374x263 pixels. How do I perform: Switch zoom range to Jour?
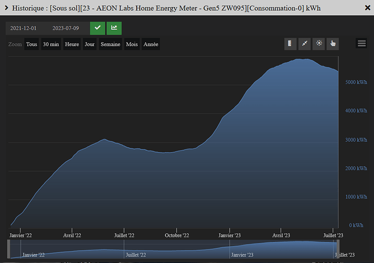89,44
